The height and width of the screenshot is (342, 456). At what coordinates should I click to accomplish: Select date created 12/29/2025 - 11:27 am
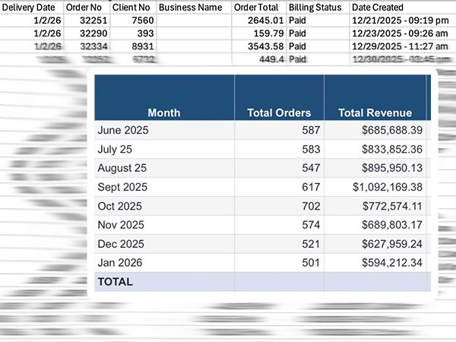(x=399, y=47)
